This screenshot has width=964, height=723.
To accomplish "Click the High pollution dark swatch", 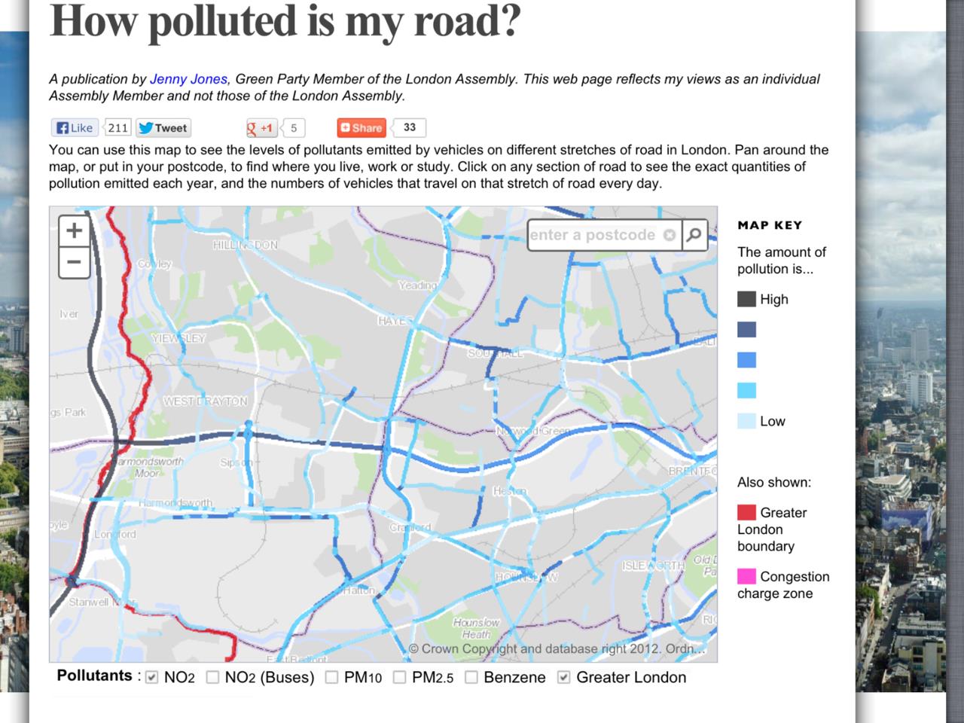I will tap(746, 299).
